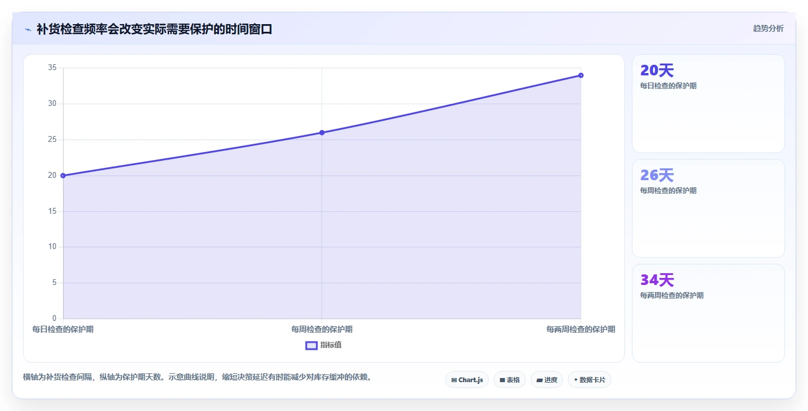Click the data point for 每两周检查的保护期
This screenshot has width=808, height=411.
tap(581, 75)
